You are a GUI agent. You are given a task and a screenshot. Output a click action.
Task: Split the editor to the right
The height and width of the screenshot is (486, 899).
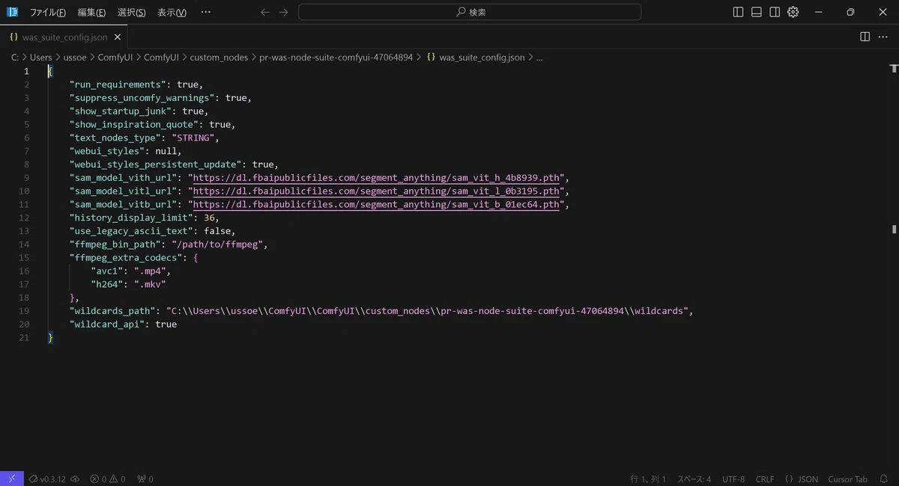pos(865,37)
